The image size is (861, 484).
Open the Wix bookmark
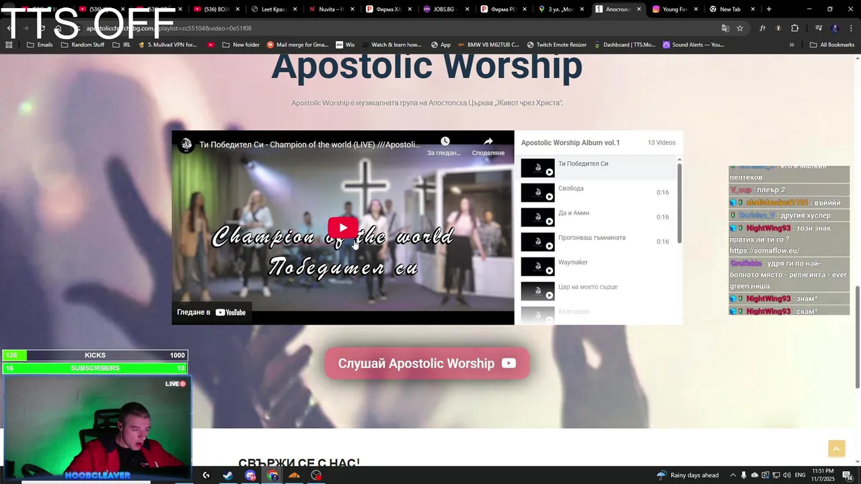tap(345, 45)
